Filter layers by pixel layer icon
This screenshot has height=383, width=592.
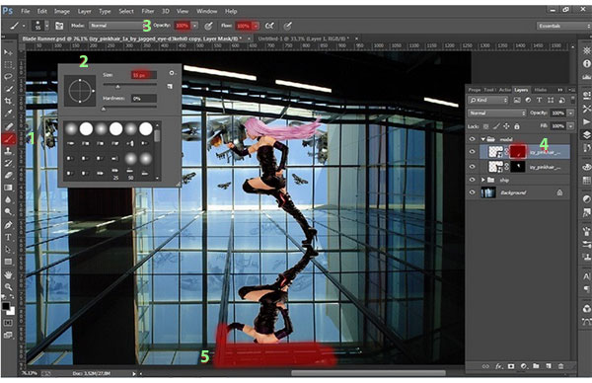[517, 100]
